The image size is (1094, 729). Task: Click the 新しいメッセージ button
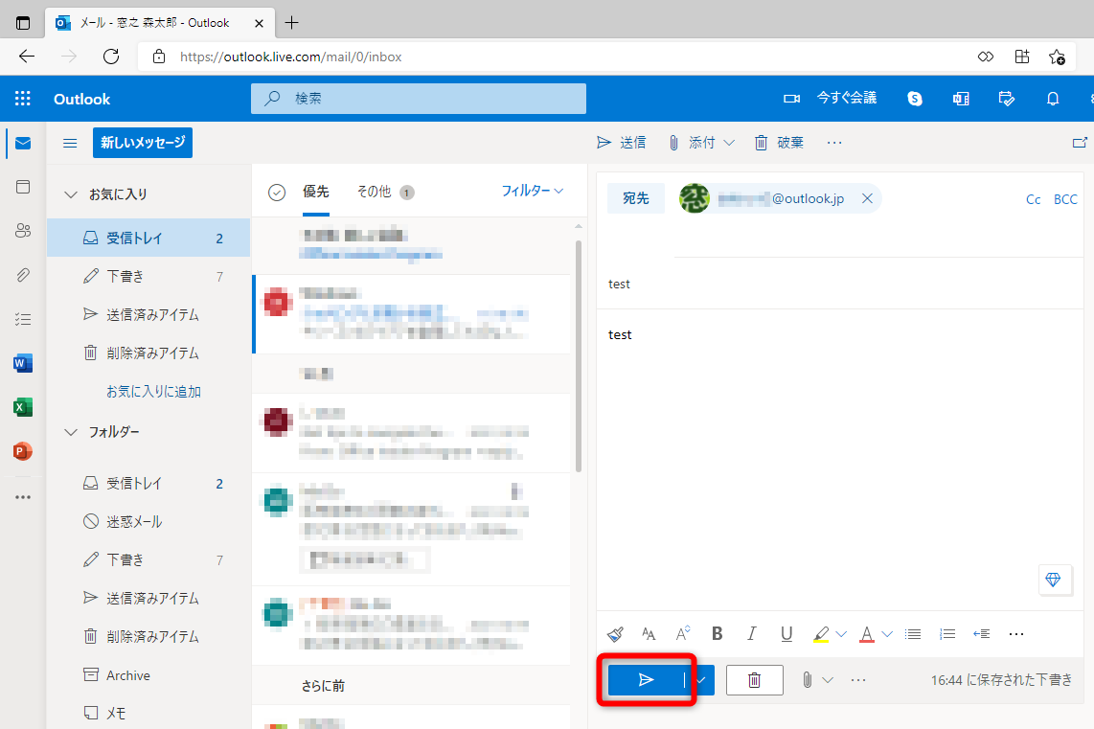(x=142, y=142)
